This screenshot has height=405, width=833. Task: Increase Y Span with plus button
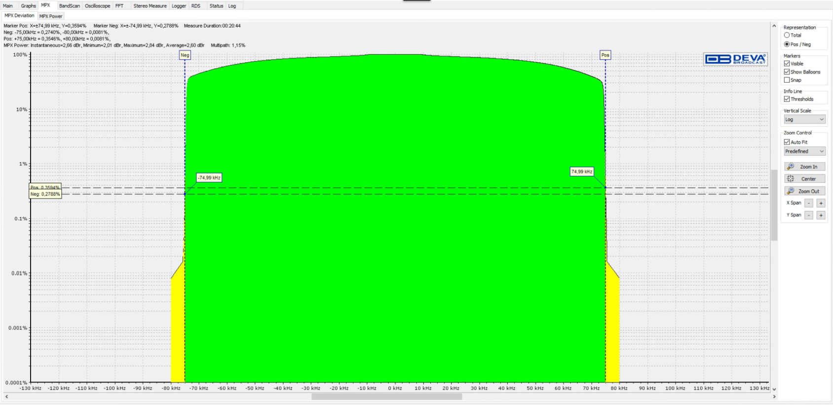(x=821, y=215)
